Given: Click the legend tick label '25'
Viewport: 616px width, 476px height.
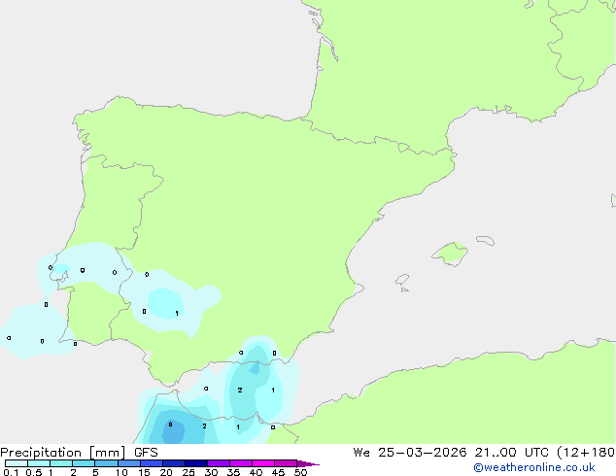Looking at the screenshot, I should (188, 472).
